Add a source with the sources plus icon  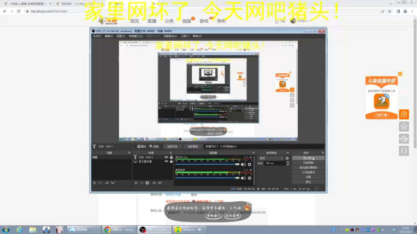click(136, 183)
